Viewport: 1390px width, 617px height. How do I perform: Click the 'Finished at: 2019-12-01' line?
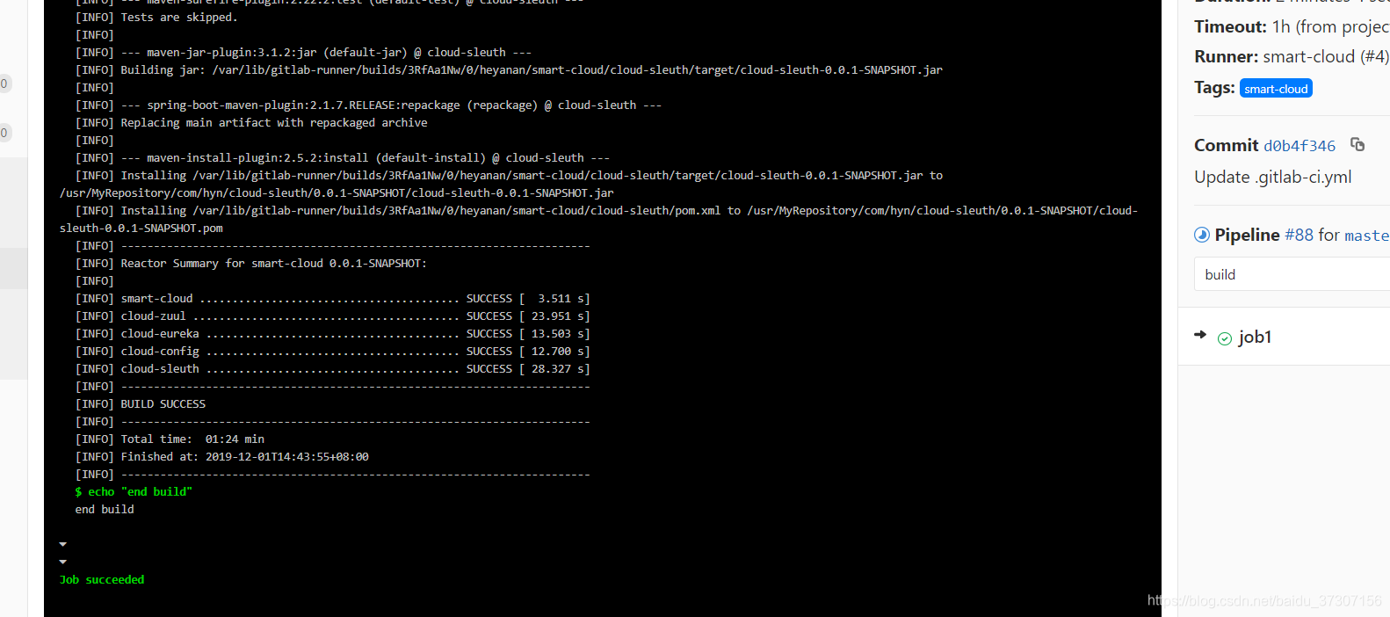tap(222, 456)
